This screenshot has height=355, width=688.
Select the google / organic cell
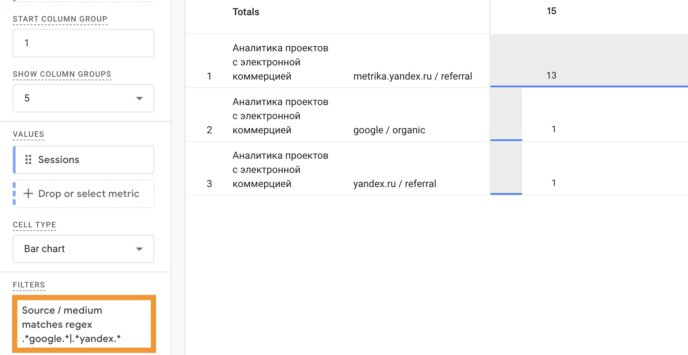point(389,130)
